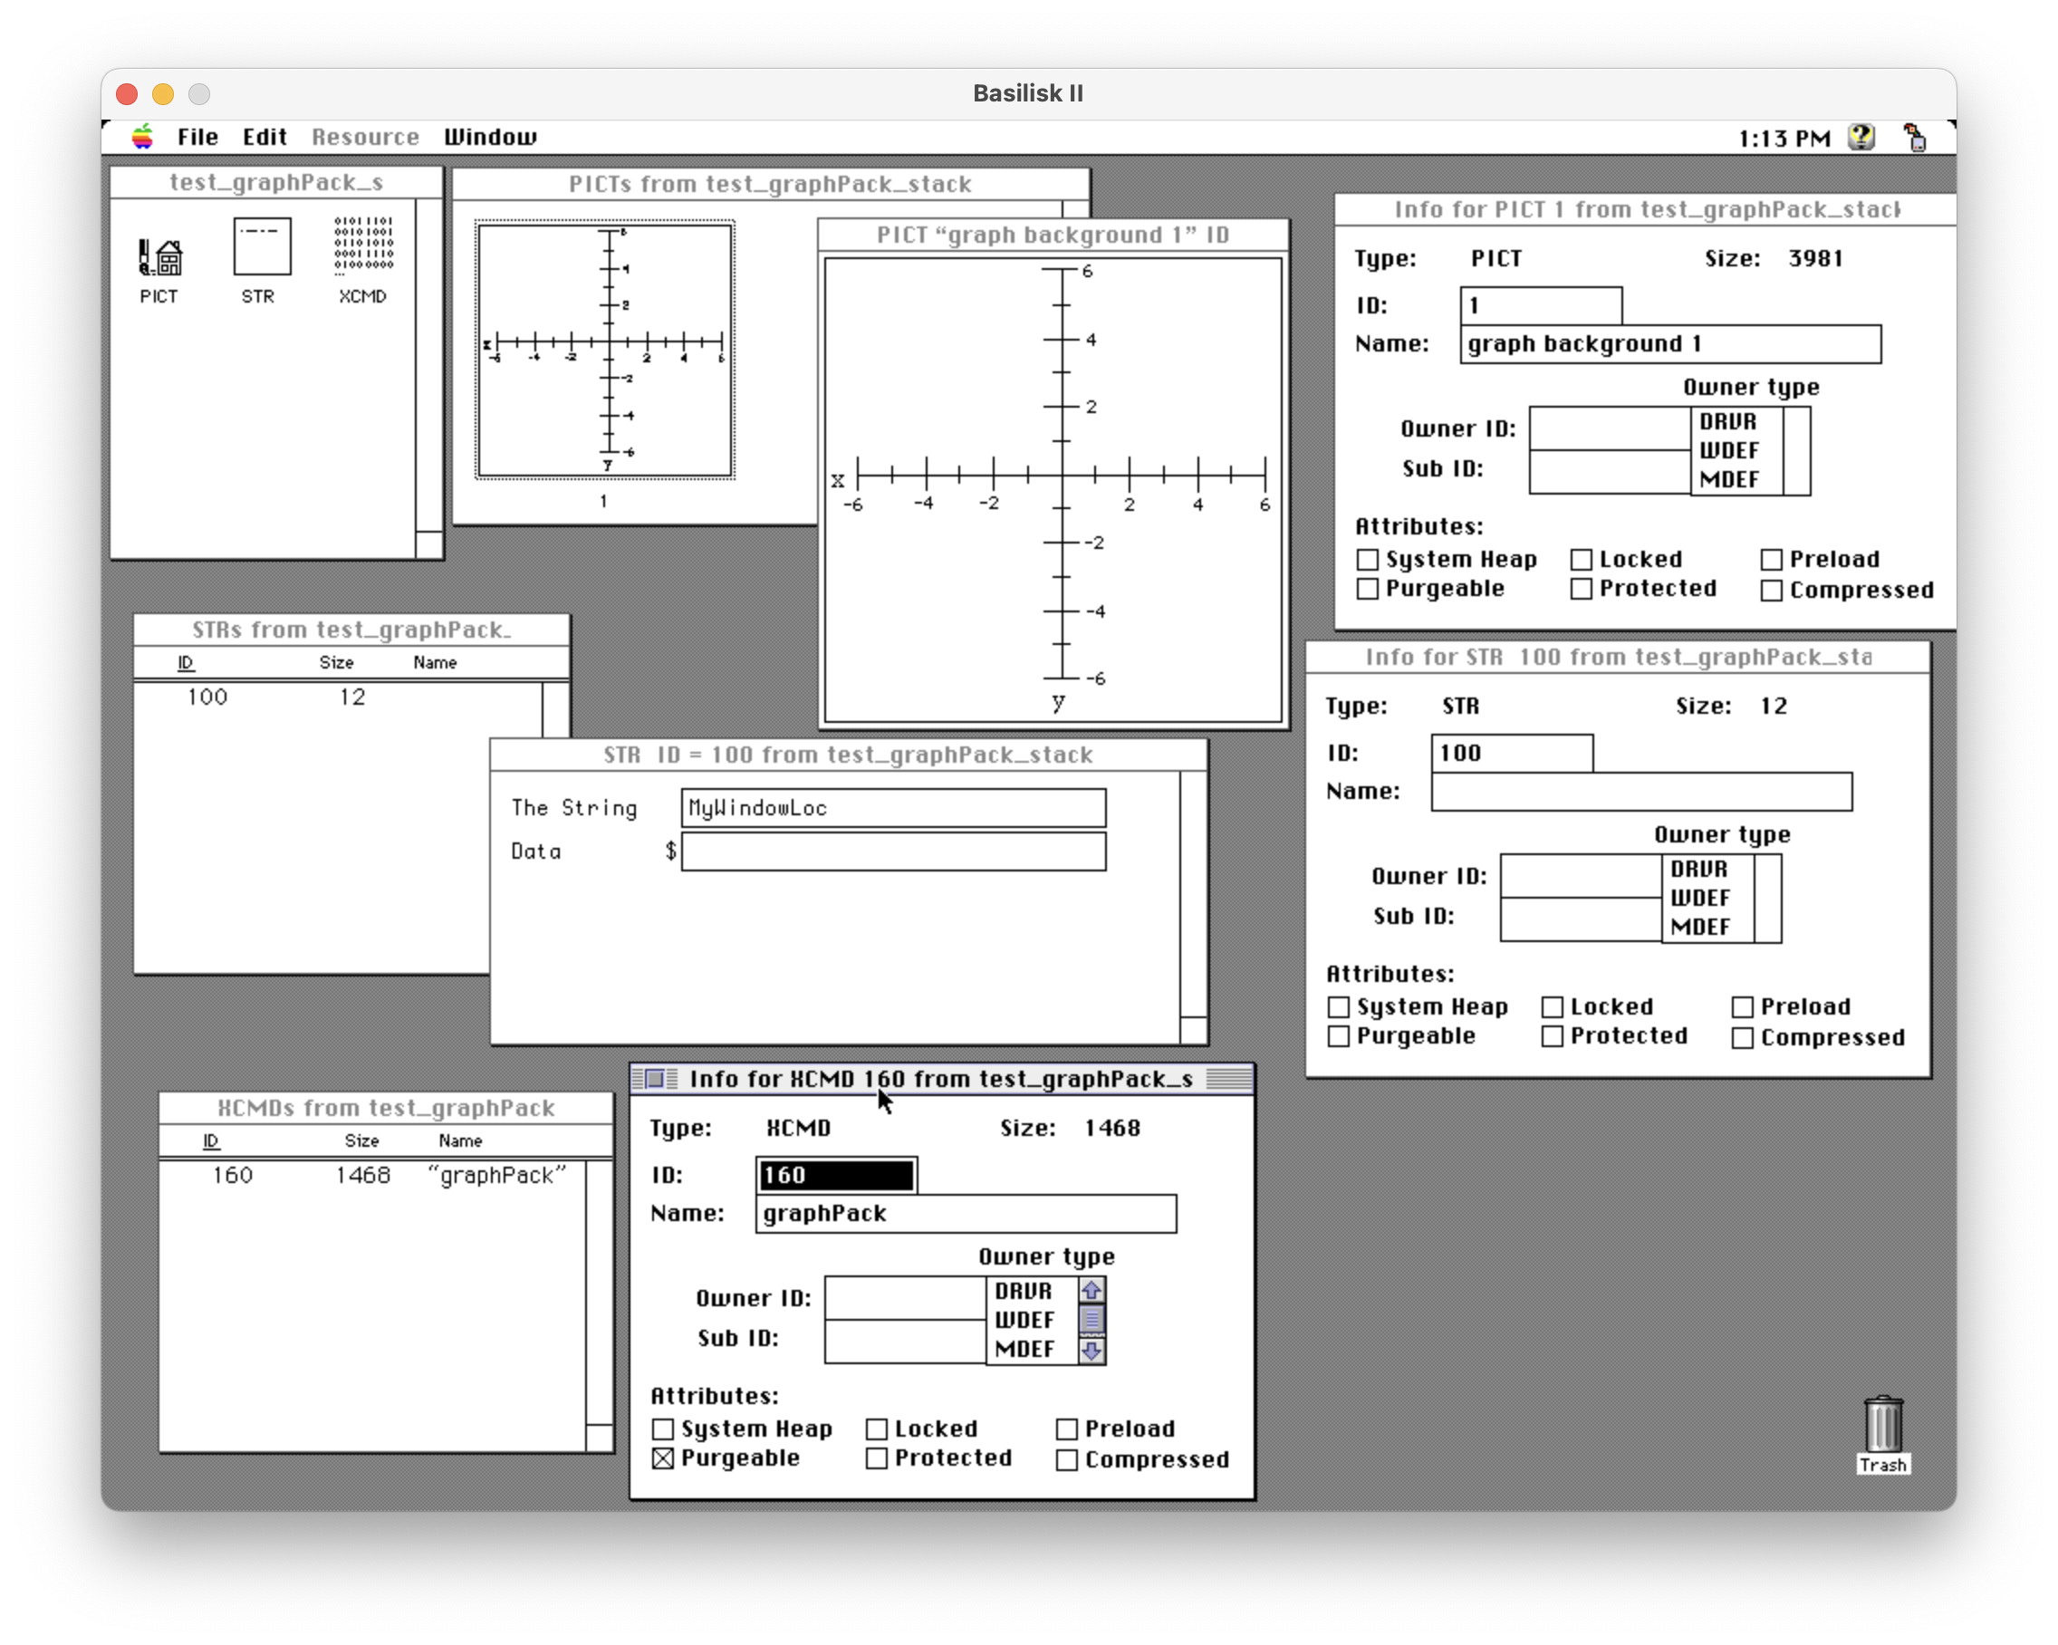The image size is (2058, 1645).
Task: Click the Apple menu icon
Action: tap(142, 138)
